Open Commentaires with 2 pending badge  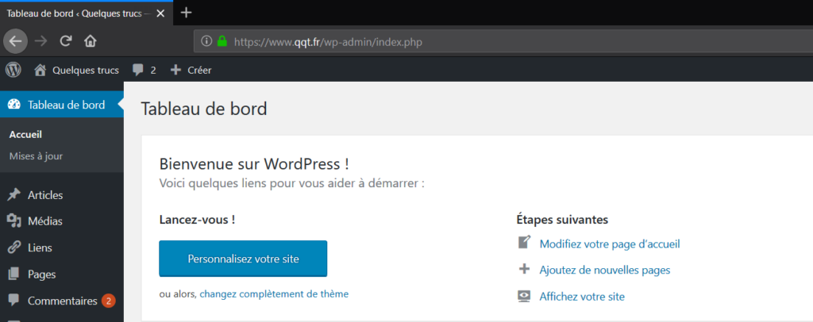pos(62,301)
